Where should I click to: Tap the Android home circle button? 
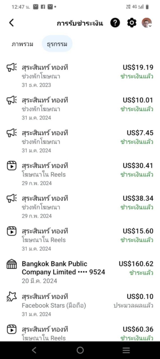point(80,350)
